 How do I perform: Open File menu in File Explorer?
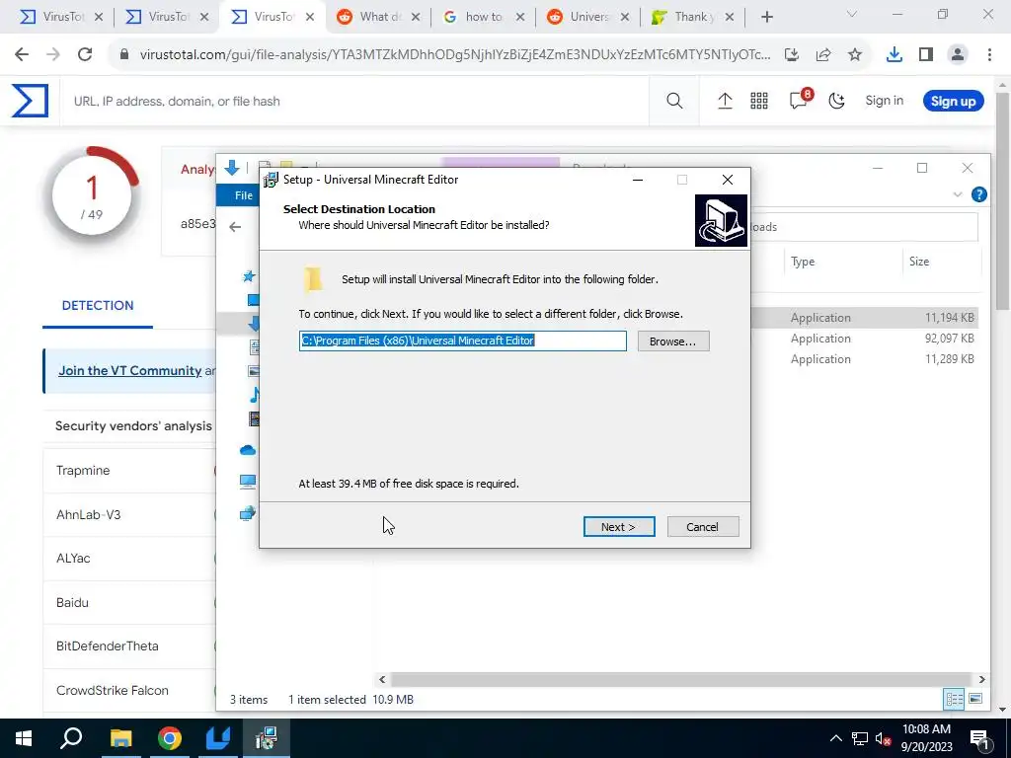tap(243, 195)
